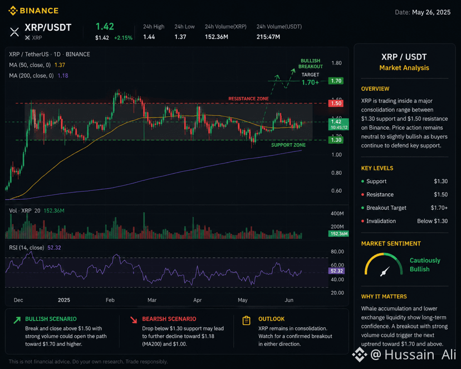Click the Cautiously Bullish sentiment text
This screenshot has width=461, height=369.
coord(425,265)
